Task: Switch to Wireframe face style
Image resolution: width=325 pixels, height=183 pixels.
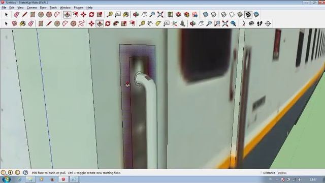Action: 223,15
